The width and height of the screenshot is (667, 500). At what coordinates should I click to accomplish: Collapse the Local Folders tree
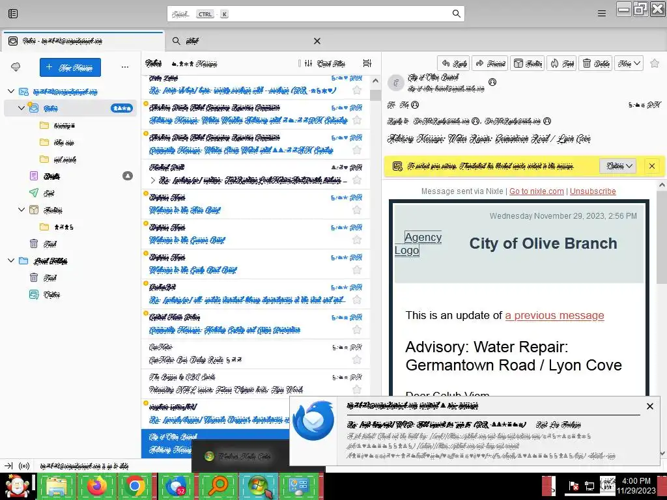(11, 260)
